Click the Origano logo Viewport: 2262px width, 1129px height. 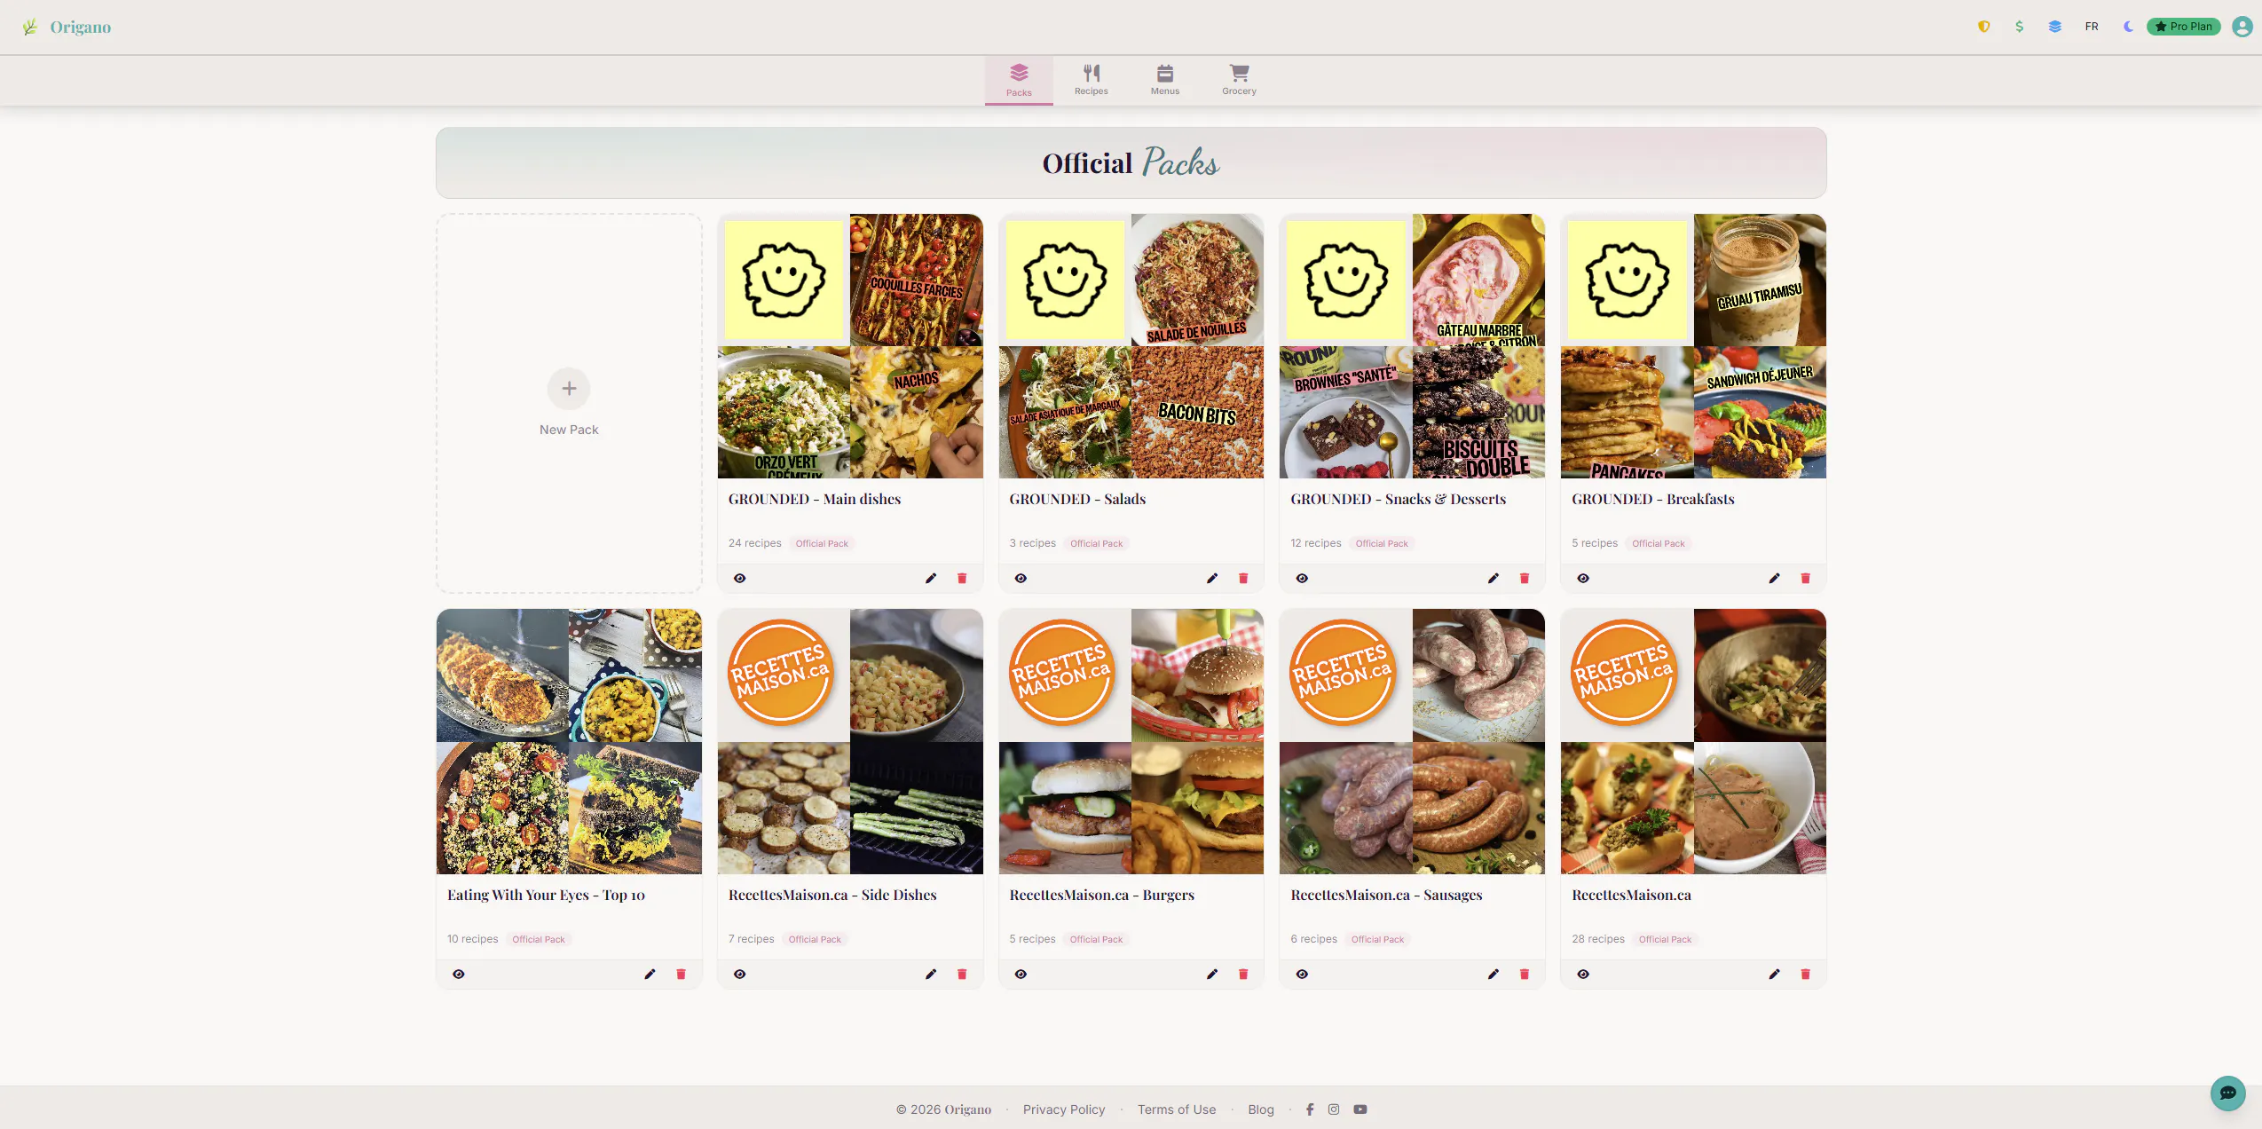point(67,27)
